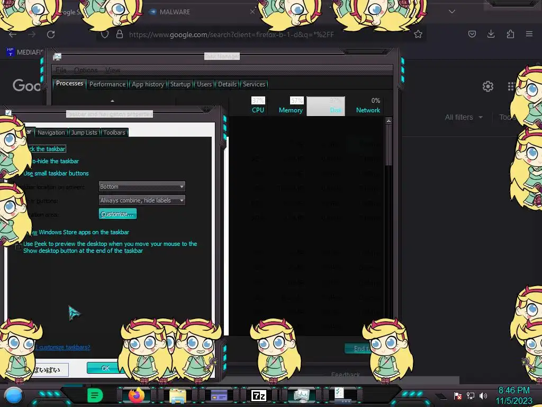Click the padlock site info icon
The width and height of the screenshot is (542, 407).
(x=120, y=34)
